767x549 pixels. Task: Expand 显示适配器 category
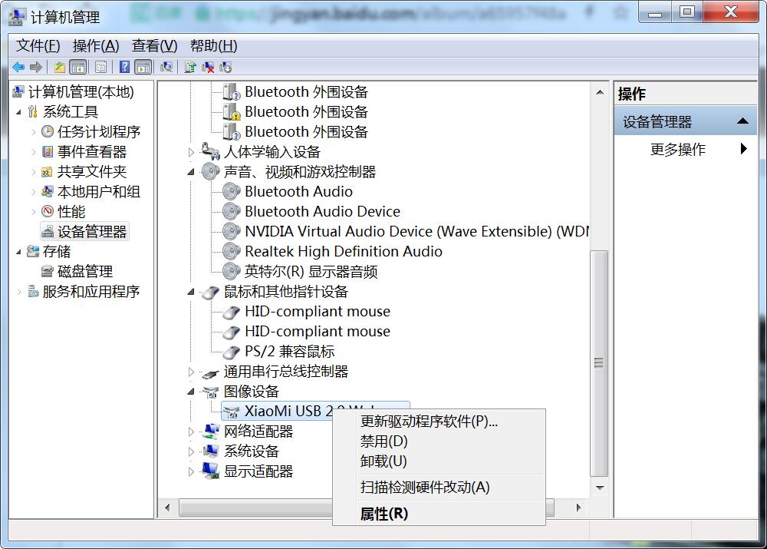point(191,471)
